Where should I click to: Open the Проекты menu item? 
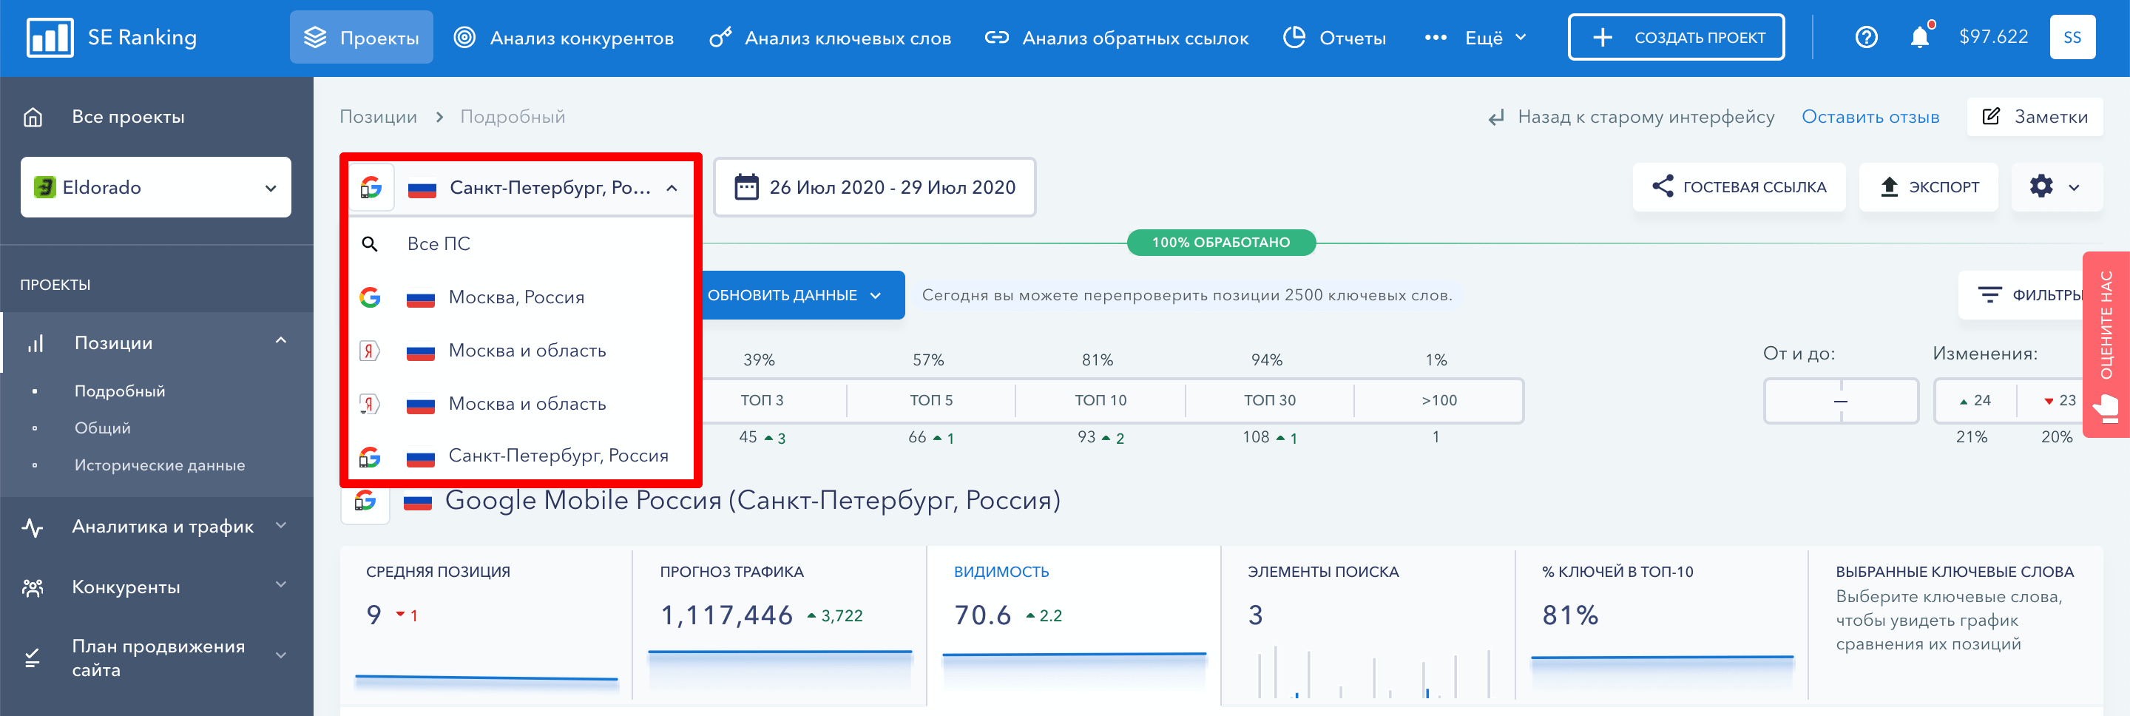click(362, 37)
